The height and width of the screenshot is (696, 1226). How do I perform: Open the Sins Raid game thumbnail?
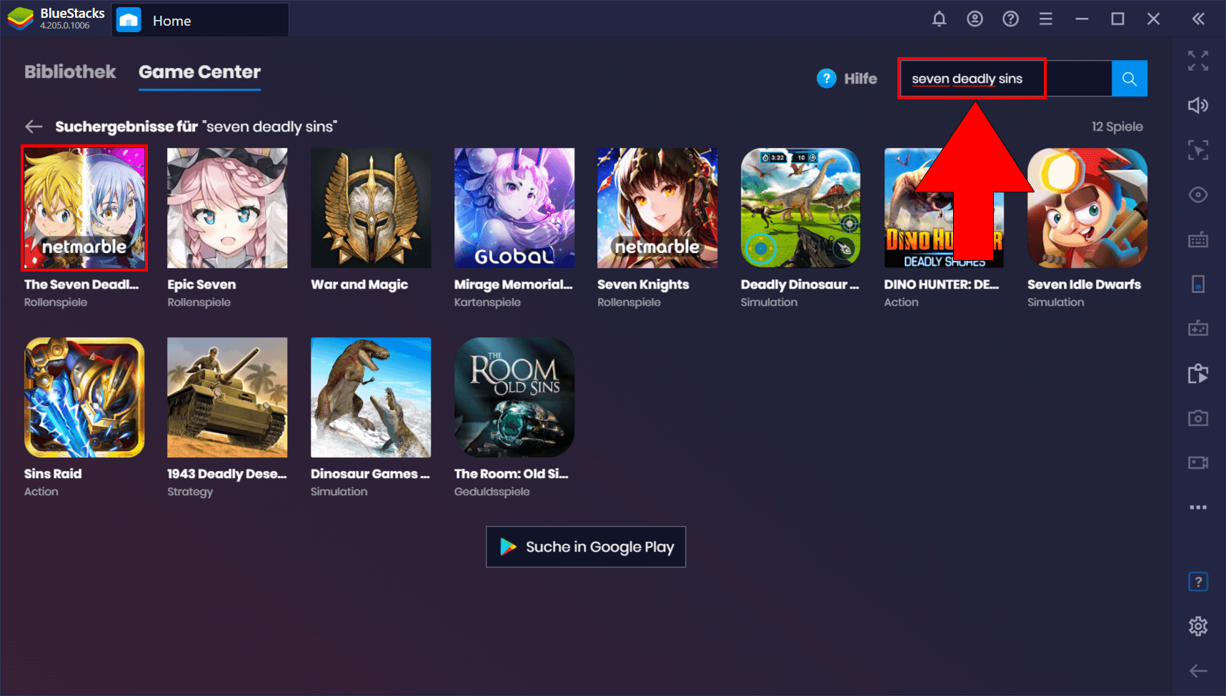coord(84,397)
